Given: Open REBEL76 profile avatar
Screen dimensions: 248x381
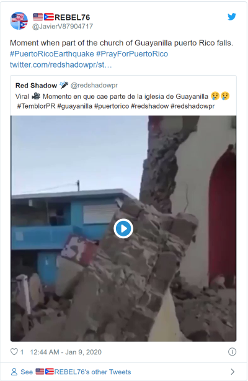Looking at the screenshot, I should point(19,20).
